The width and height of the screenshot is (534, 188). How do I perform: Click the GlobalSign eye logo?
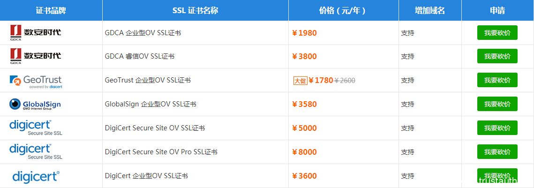[x=35, y=104]
